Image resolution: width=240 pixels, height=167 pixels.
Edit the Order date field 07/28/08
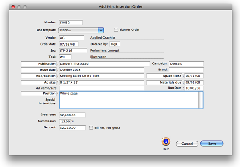click(x=69, y=44)
